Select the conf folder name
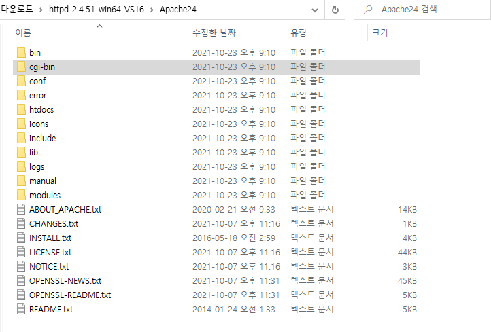491x332 pixels. 37,81
